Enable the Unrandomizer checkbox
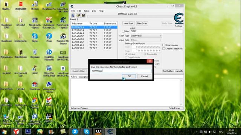Screen dimensions: 241x135 164,45
